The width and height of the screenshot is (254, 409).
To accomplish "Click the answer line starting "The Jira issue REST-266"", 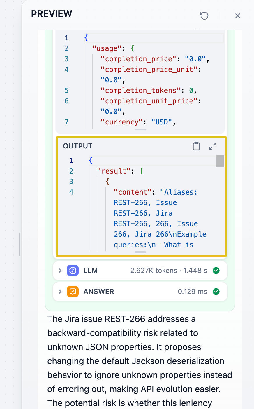I will coord(121,319).
